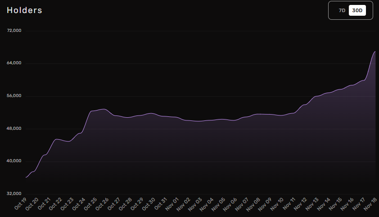Select the 30D time range
Viewport: 379px width, 217px height.
(x=357, y=10)
